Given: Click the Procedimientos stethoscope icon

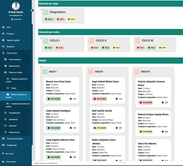Looking at the screenshot, I should click(x=6, y=113).
